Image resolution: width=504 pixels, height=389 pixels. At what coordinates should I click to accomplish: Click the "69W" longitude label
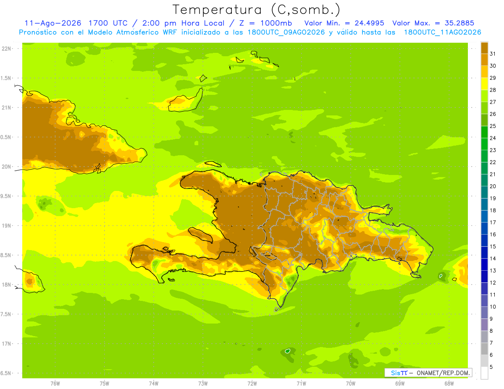(x=400, y=383)
